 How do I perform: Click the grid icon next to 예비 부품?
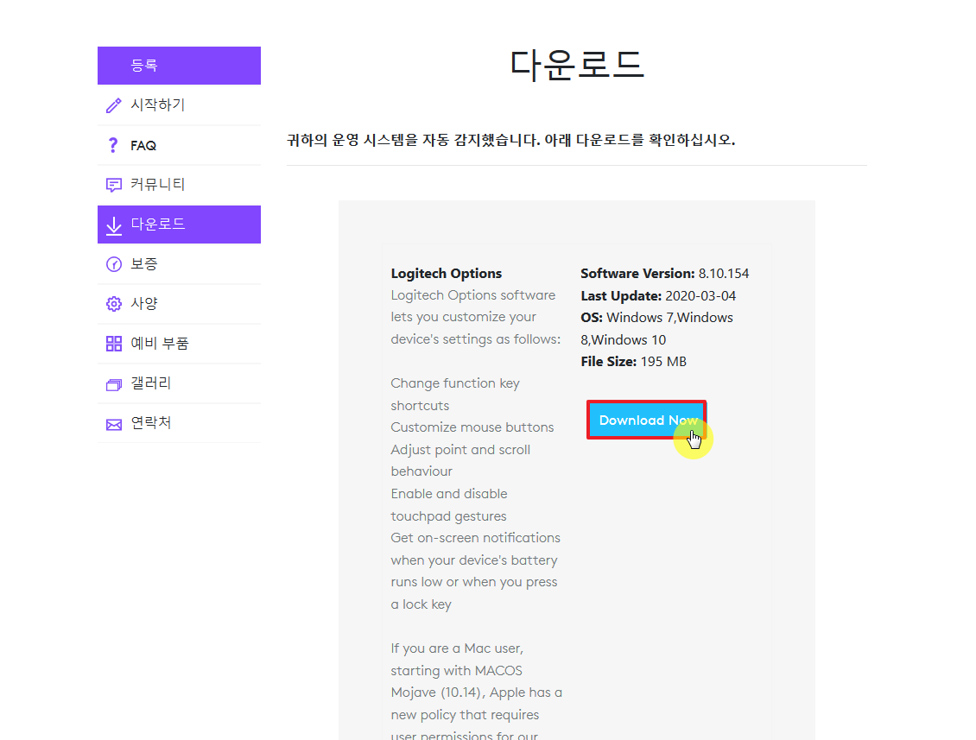pyautogui.click(x=114, y=344)
